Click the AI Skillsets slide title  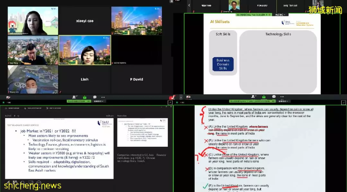coord(220,21)
